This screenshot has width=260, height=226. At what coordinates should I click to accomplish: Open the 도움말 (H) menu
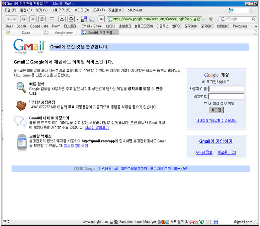point(116,10)
